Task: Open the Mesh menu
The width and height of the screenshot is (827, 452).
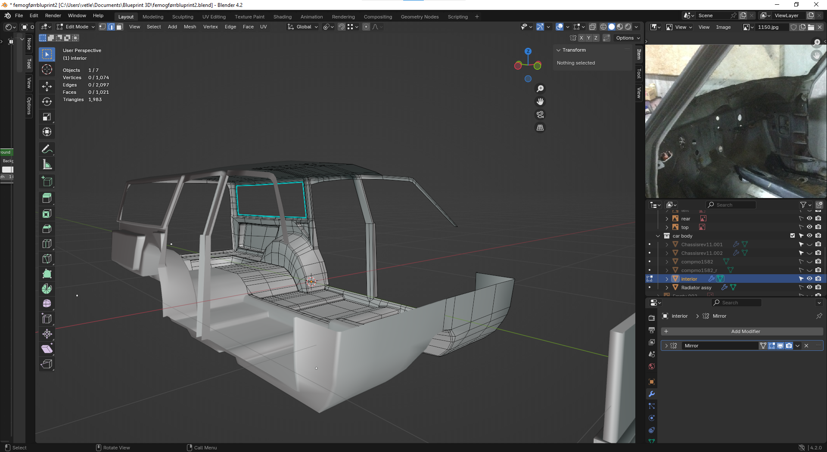Action: pos(190,27)
